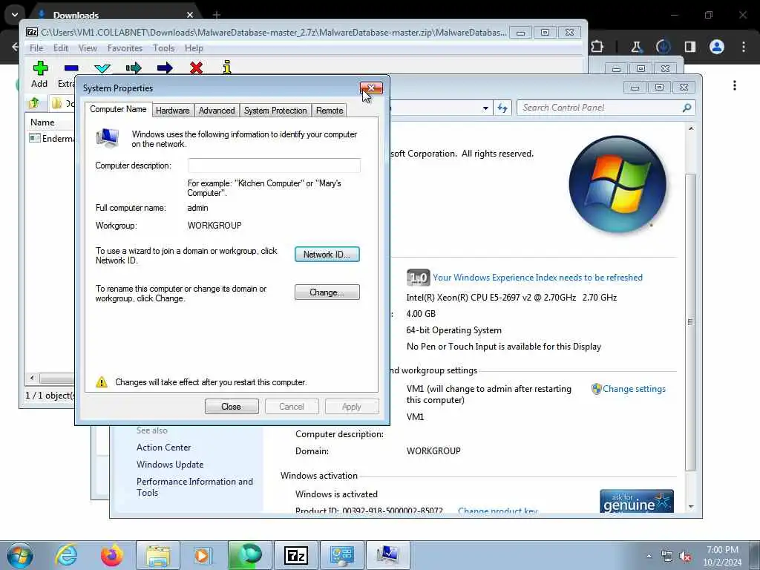The image size is (760, 570).
Task: Click the Network ID button
Action: tap(327, 255)
